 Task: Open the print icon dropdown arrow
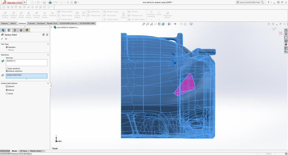pos(53,2)
